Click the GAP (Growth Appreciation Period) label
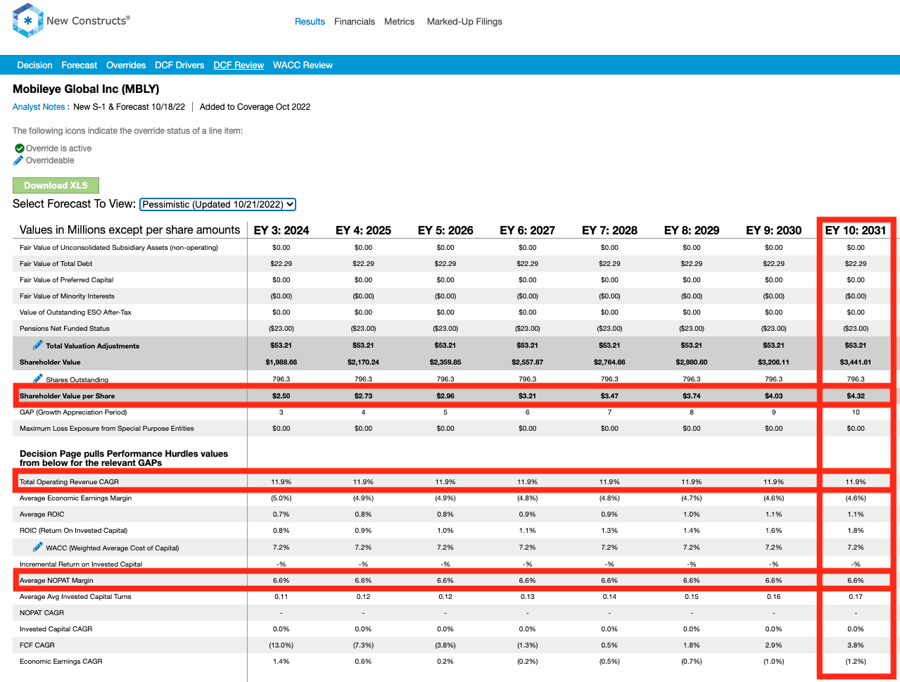Viewport: 900px width, 682px height. coord(73,412)
